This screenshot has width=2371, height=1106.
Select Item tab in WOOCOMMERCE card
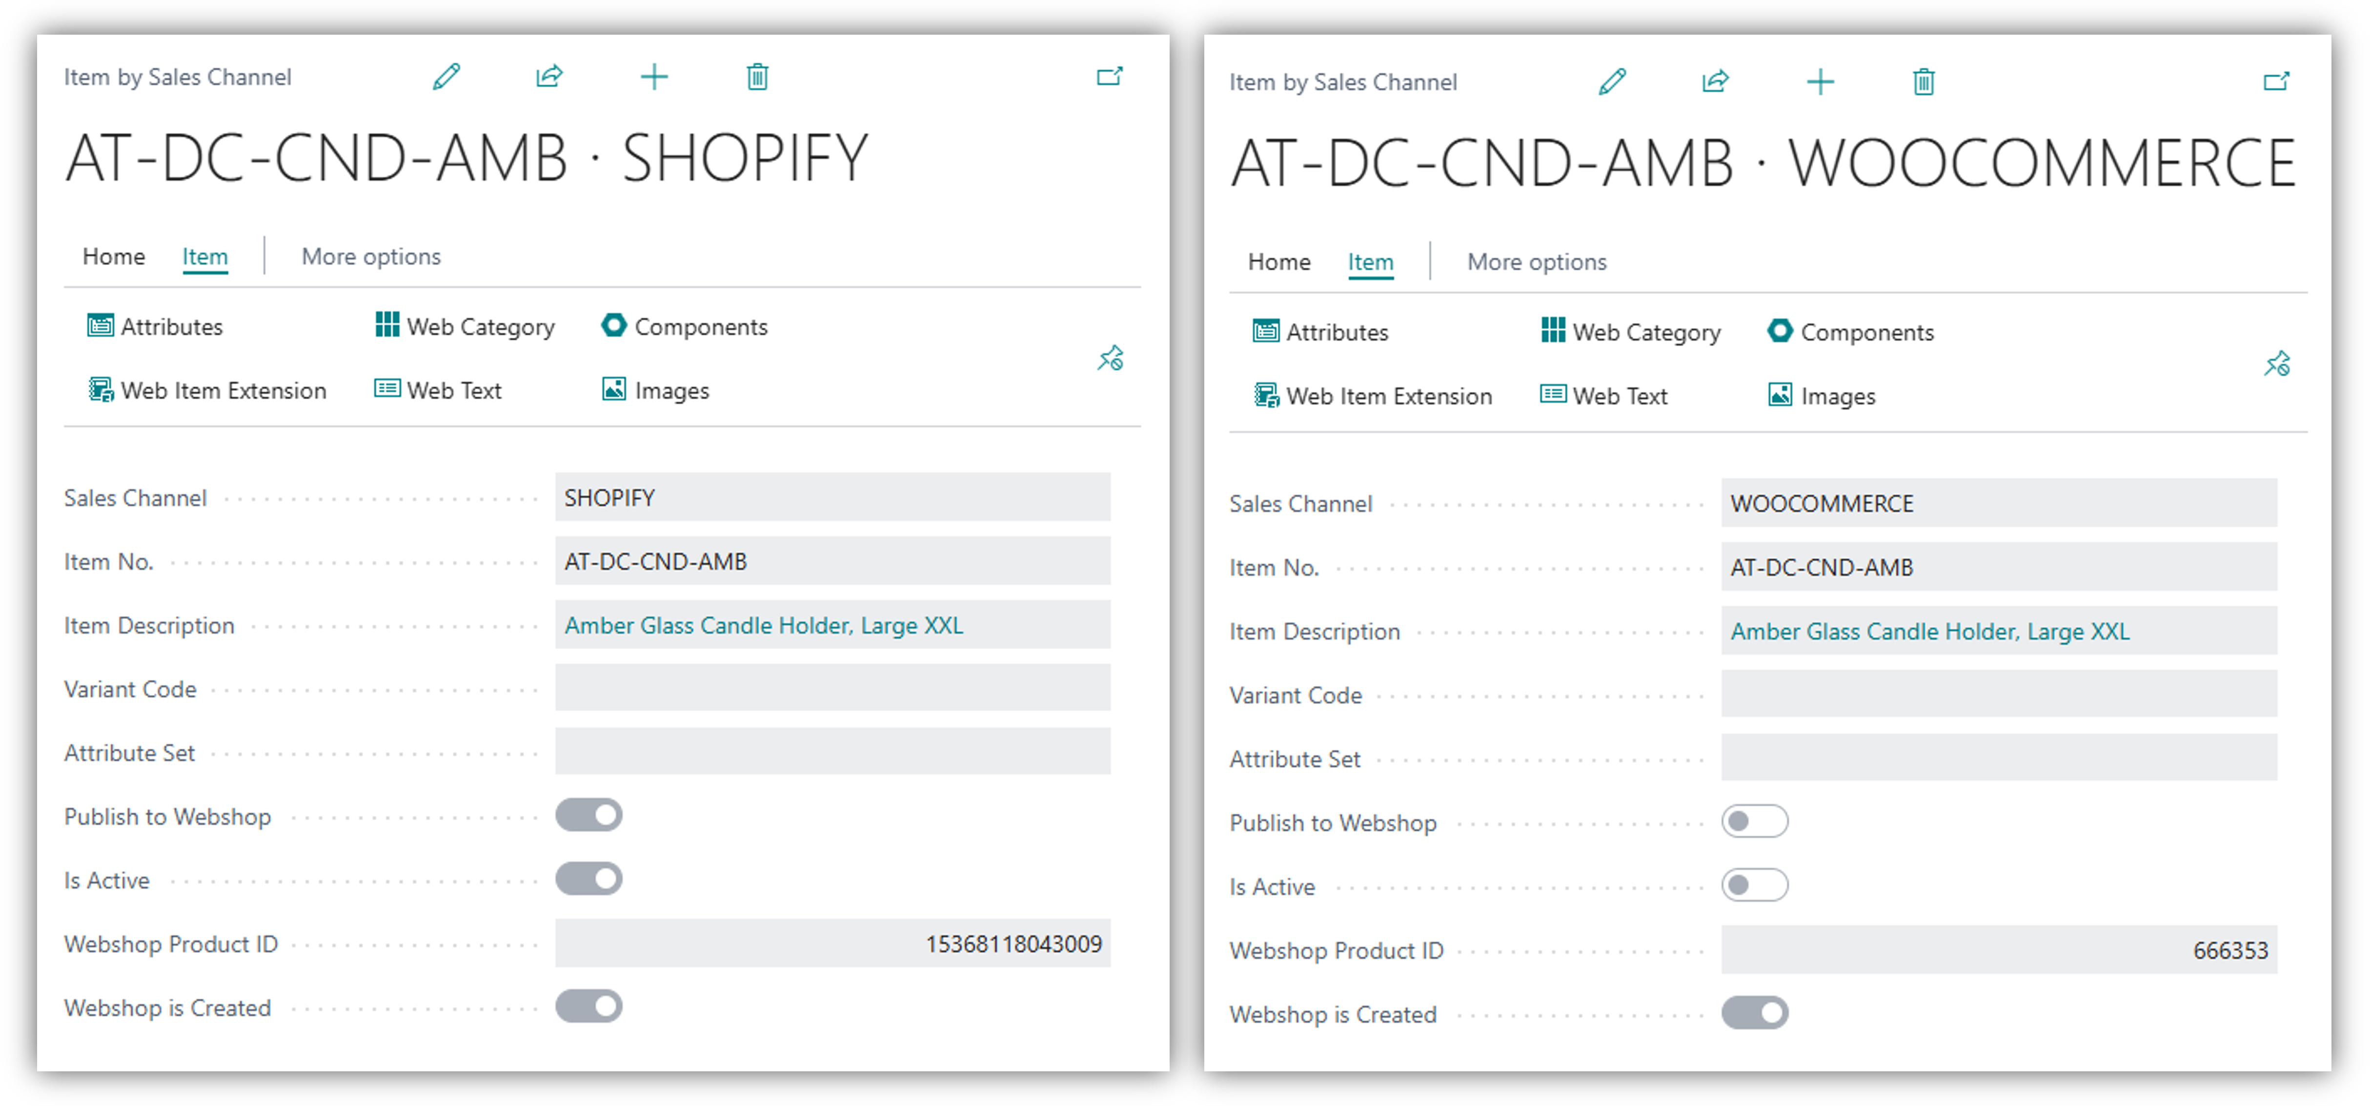1371,263
